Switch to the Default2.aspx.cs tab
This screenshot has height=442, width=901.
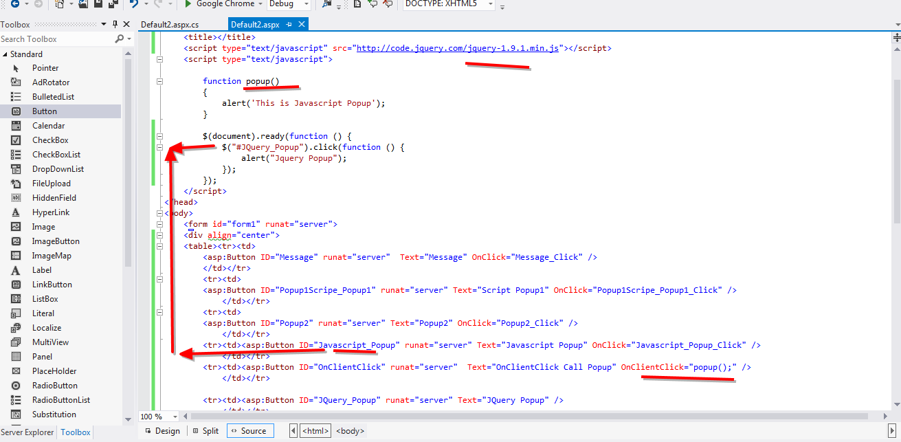click(x=169, y=25)
